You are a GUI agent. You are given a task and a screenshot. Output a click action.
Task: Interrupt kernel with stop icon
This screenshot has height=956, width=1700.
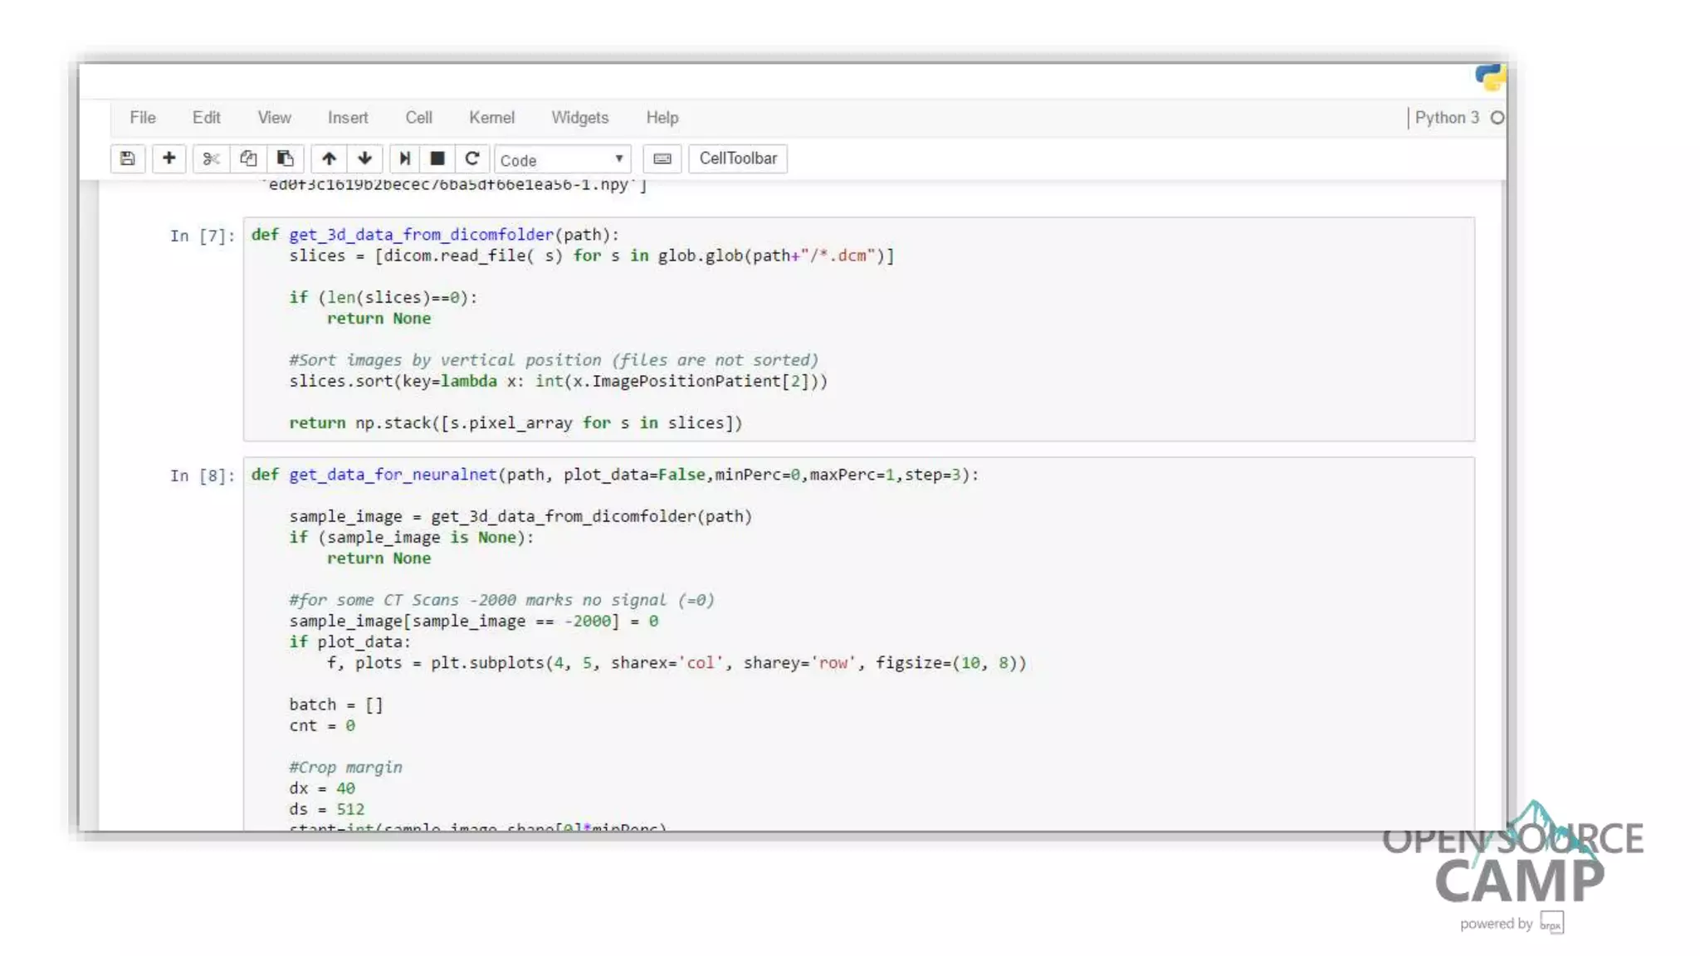coord(437,159)
